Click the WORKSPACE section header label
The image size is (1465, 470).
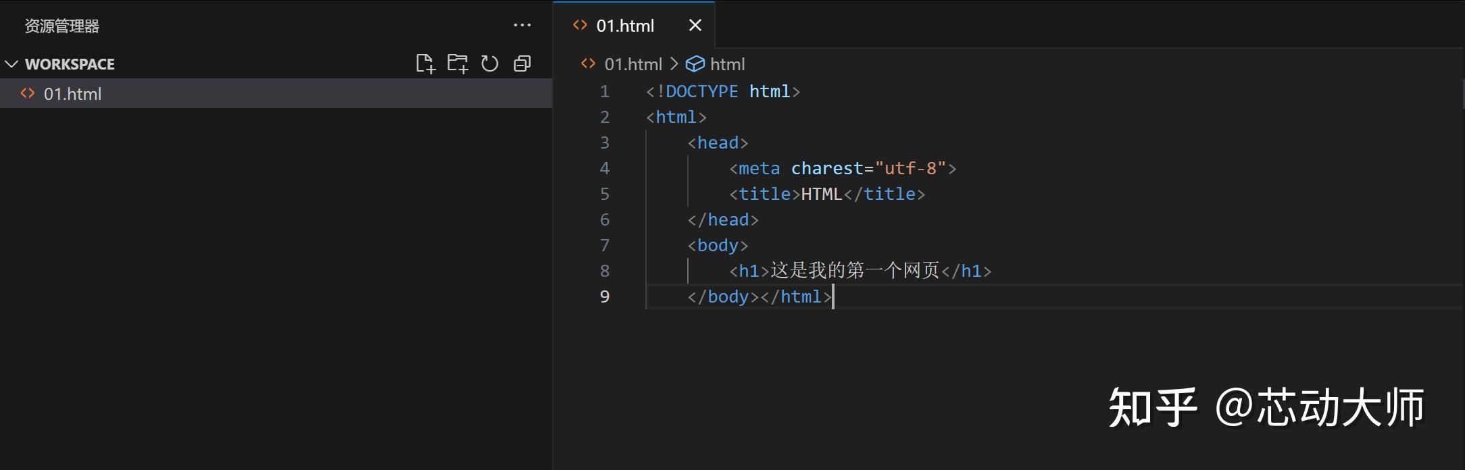(70, 64)
